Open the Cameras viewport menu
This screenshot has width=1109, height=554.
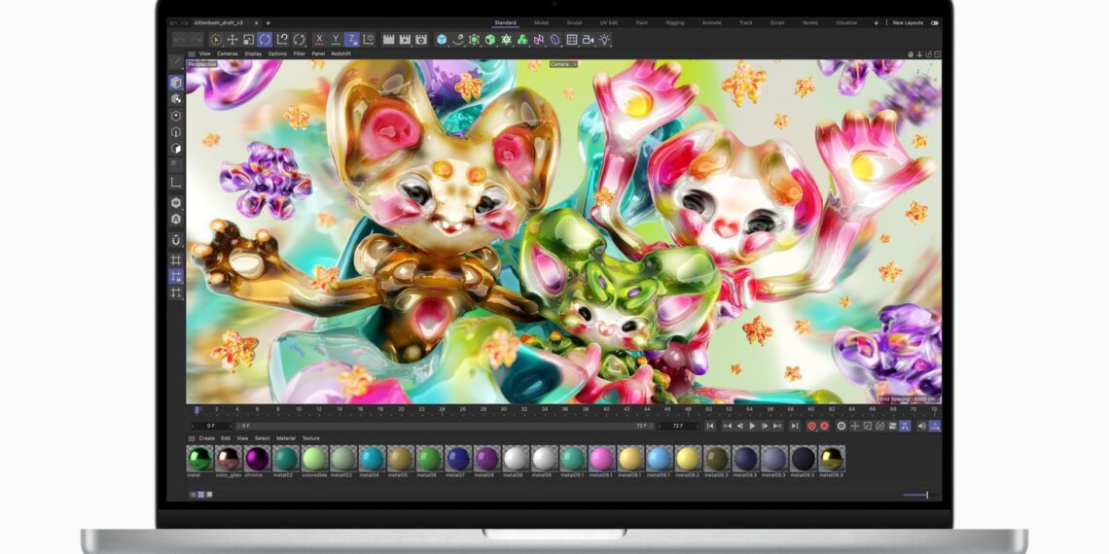[228, 53]
